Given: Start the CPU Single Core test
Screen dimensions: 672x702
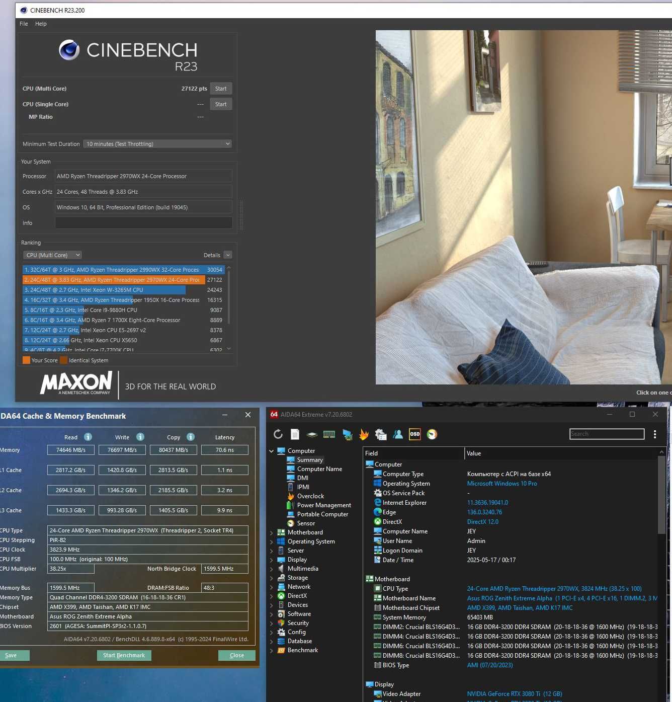Looking at the screenshot, I should click(x=221, y=104).
